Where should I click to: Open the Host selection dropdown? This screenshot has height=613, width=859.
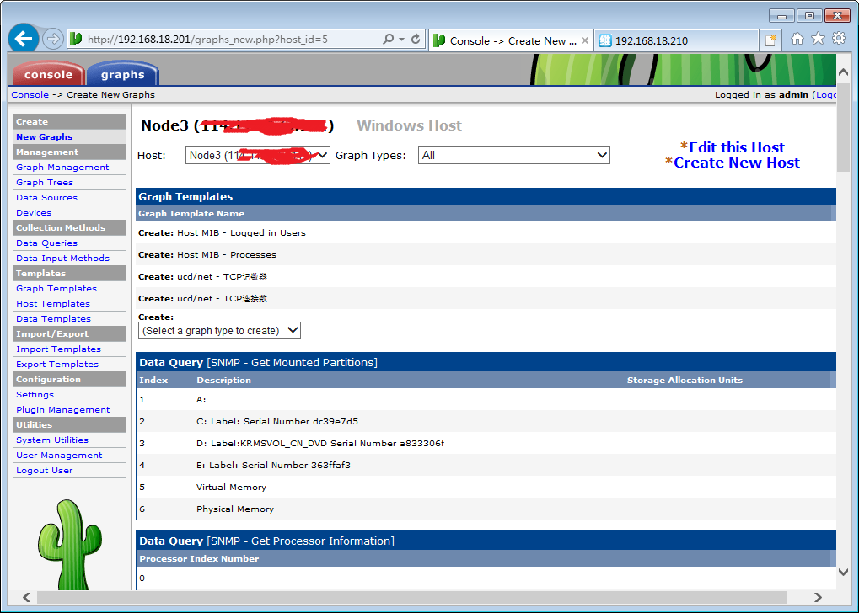tap(257, 155)
